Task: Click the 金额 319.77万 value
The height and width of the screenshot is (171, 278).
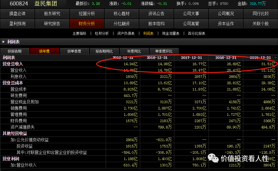Action: pos(258,3)
